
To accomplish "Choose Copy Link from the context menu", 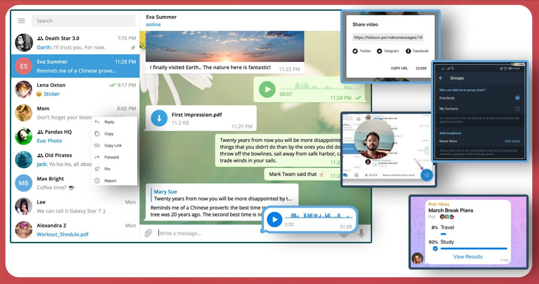I will click(x=114, y=146).
